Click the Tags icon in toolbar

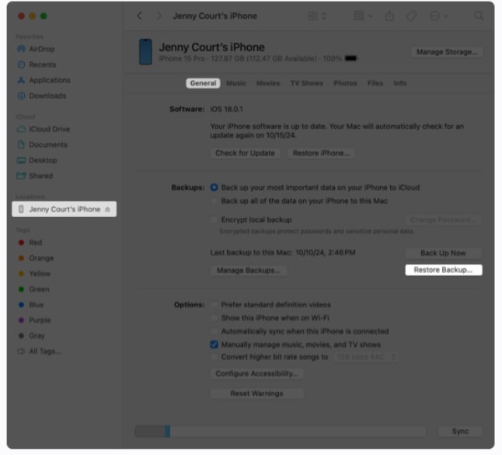[411, 16]
